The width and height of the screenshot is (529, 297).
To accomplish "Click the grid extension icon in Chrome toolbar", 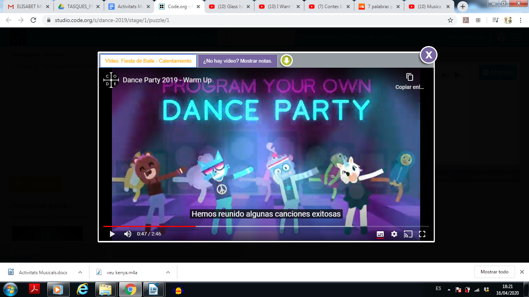I will [x=478, y=20].
